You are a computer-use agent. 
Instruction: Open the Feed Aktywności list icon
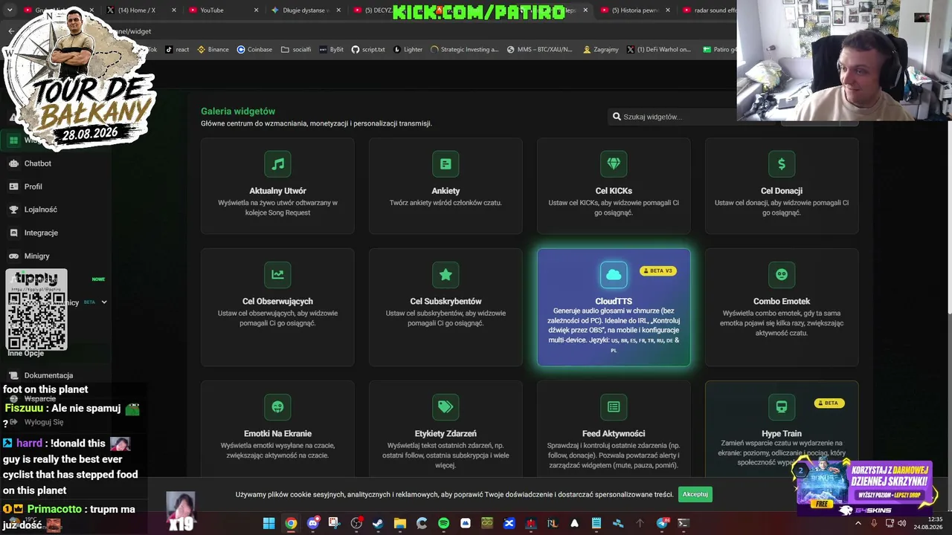614,407
